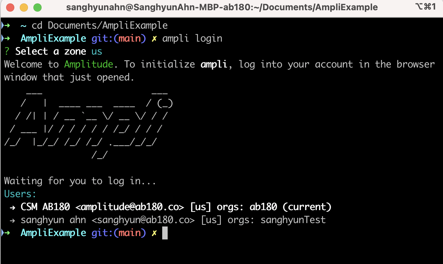Select the sanghyun ahn user line
Viewport: 443px width, 264px height.
tap(168, 220)
